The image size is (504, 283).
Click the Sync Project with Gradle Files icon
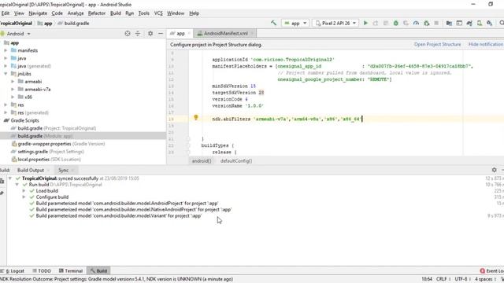coord(469,23)
